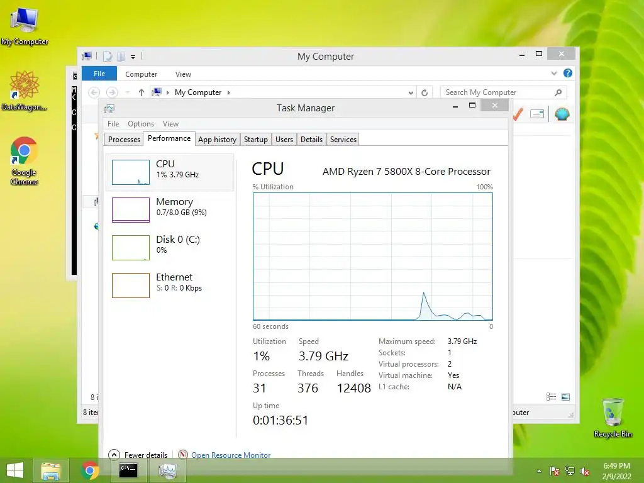This screenshot has height=483, width=644.
Task: Click the network tray icon
Action: (x=570, y=471)
